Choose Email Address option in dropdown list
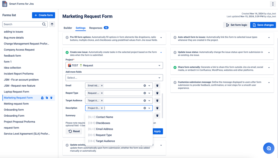This screenshot has height=158, width=278. coord(119,129)
